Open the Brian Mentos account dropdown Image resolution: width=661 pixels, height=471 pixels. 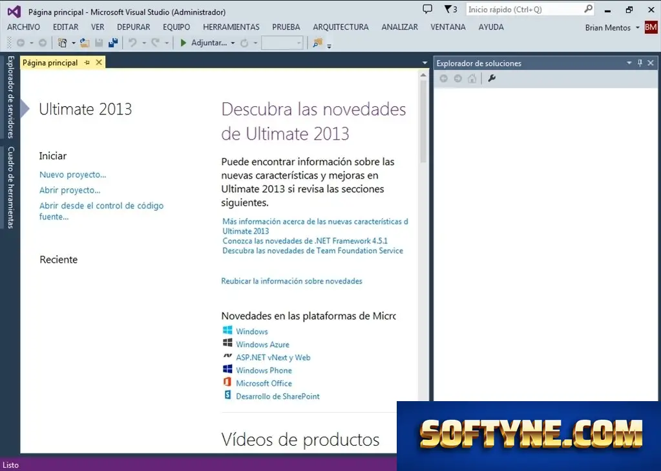[638, 27]
